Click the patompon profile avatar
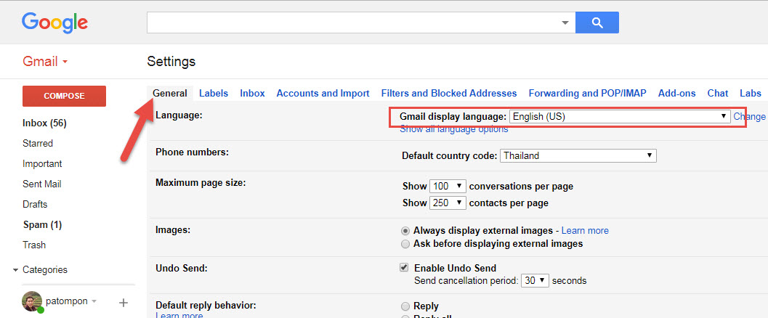The width and height of the screenshot is (768, 318). 32,301
